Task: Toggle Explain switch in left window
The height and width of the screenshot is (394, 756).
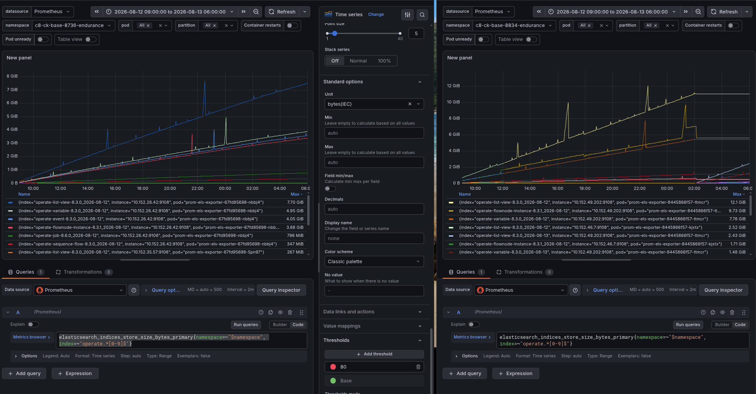Action: tap(33, 325)
